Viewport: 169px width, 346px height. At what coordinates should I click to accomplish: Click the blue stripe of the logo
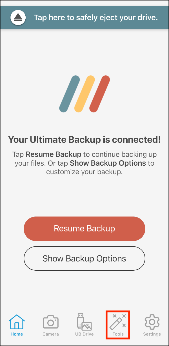click(69, 94)
